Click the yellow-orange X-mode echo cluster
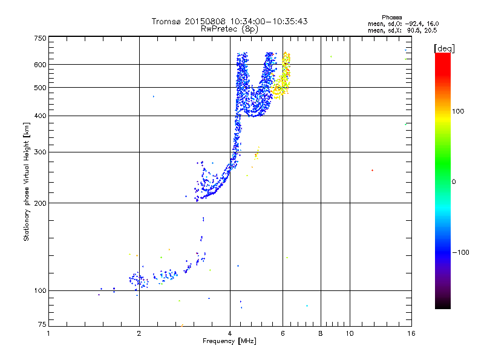The image size is (484, 363). pyautogui.click(x=281, y=76)
